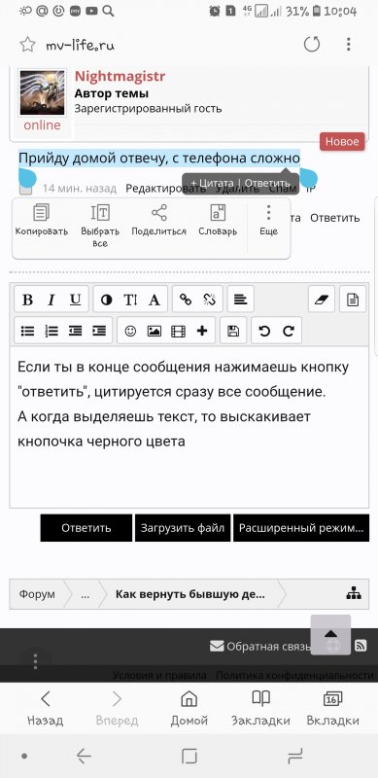378x778 pixels.
Task: Undo last edit in editor
Action: coord(264,331)
